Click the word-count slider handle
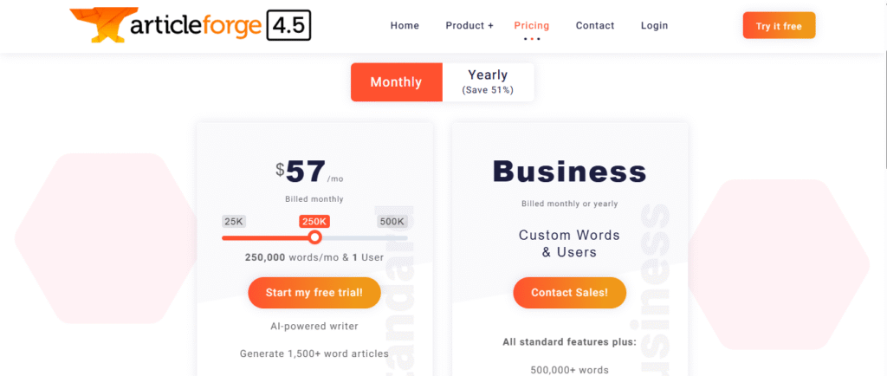 coord(315,237)
